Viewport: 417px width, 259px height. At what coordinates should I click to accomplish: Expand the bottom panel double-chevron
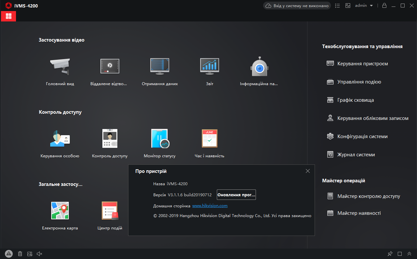(410, 254)
